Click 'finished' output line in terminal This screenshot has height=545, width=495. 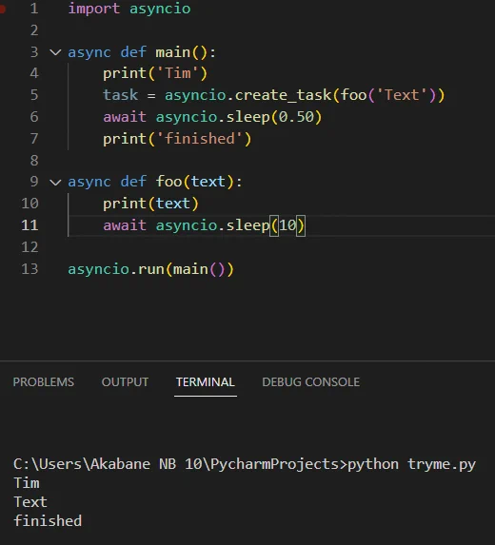click(48, 521)
